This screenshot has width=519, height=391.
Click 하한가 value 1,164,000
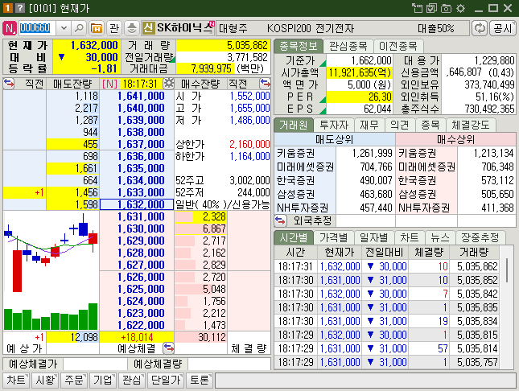coord(249,156)
